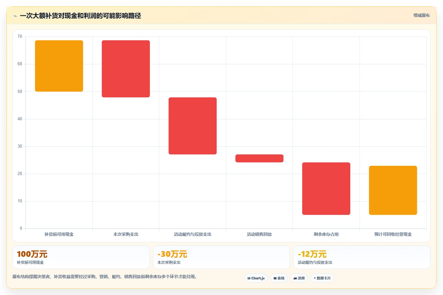This screenshot has width=443, height=295.
Task: Click the red 剩余库存占用 bar
Action: click(326, 189)
